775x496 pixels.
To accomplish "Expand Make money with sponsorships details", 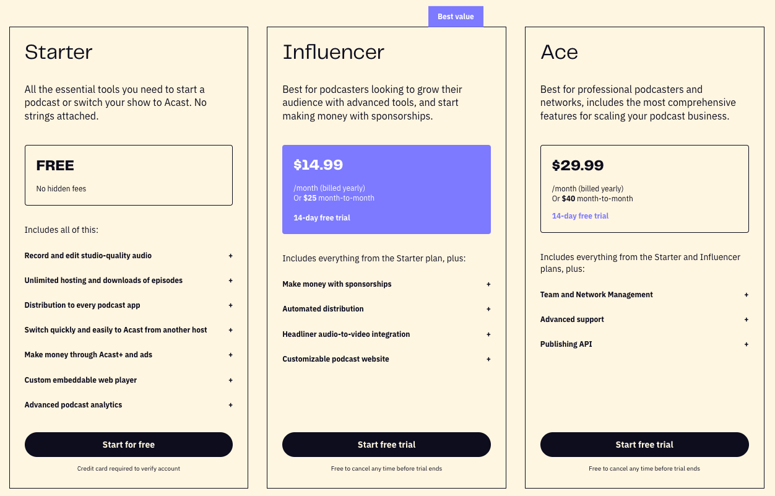I will click(337, 284).
